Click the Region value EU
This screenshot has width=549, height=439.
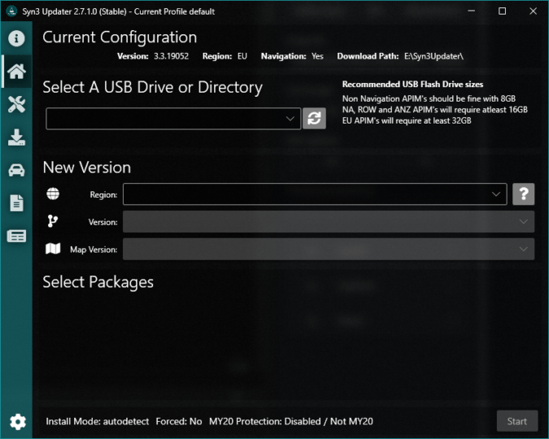click(242, 56)
